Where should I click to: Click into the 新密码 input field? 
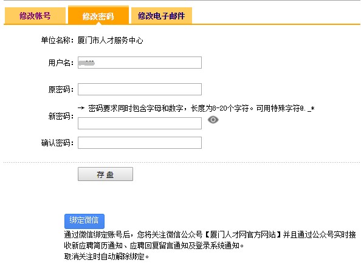(x=140, y=123)
